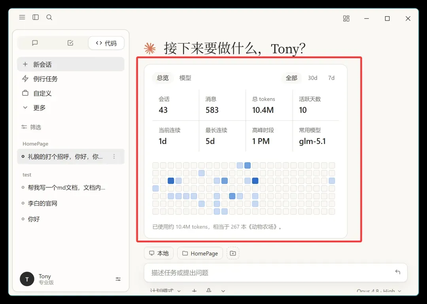Focus the 描述任务或提出问题 input field

(276, 273)
